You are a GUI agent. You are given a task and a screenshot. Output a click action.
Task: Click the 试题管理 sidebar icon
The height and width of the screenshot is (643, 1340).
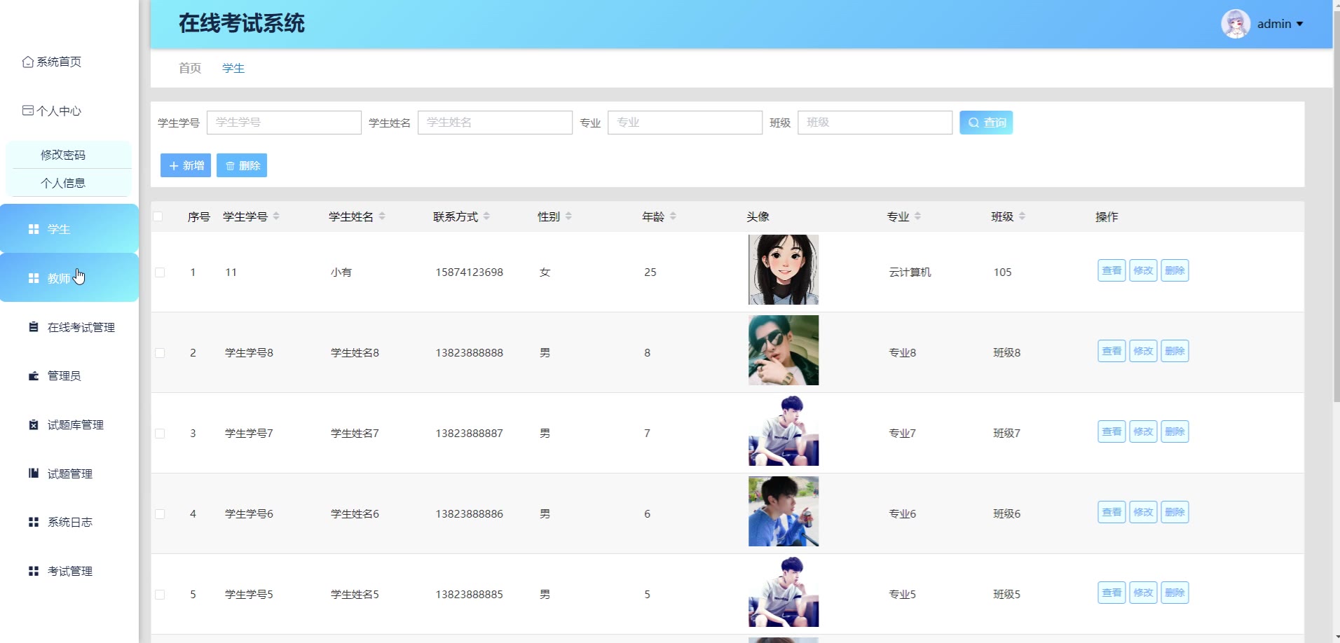coord(34,473)
